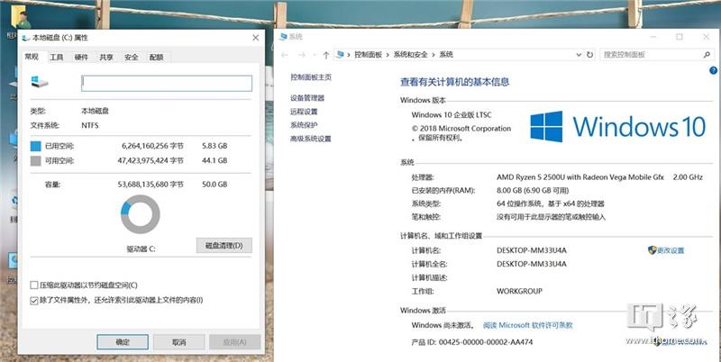
Task: Enable 压缩此驱动器以节约磁盘空间 checkbox
Action: coord(34,285)
